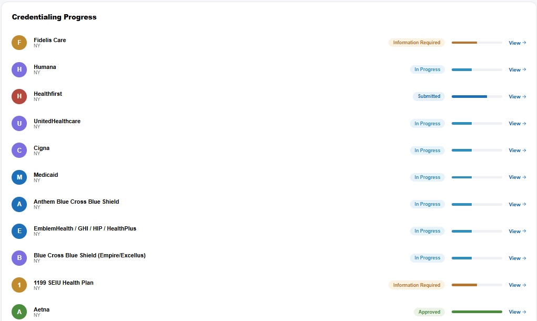Click the Anthem Blue Cross avatar icon
Viewport: 537px width, 321px height.
19,204
